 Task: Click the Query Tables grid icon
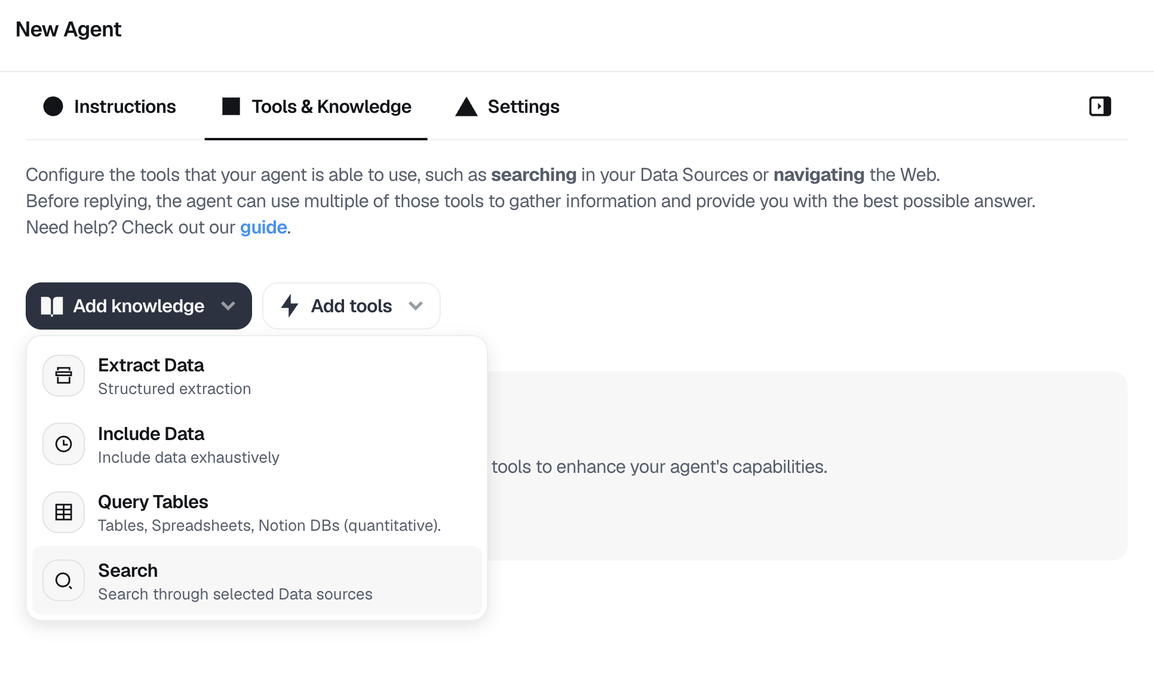63,512
